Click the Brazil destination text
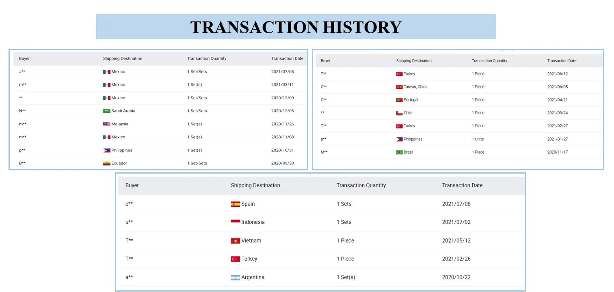 pyautogui.click(x=409, y=152)
